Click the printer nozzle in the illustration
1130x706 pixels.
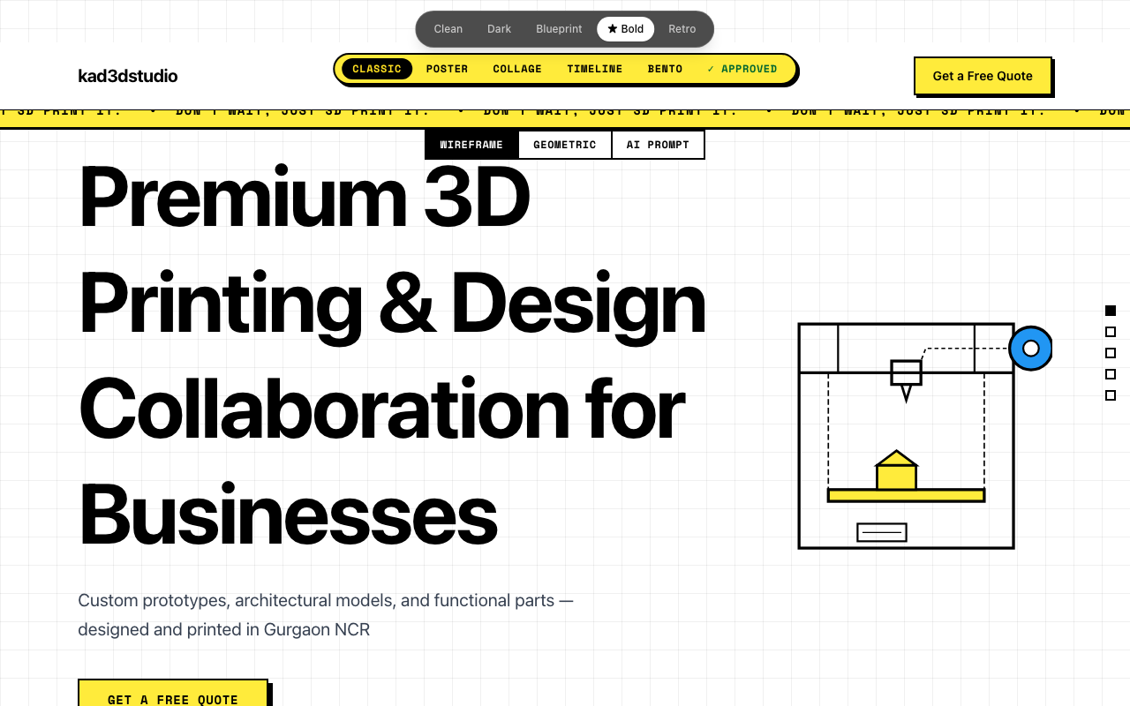(906, 378)
